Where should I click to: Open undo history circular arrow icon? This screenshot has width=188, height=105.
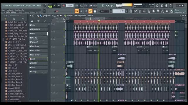coord(157,6)
